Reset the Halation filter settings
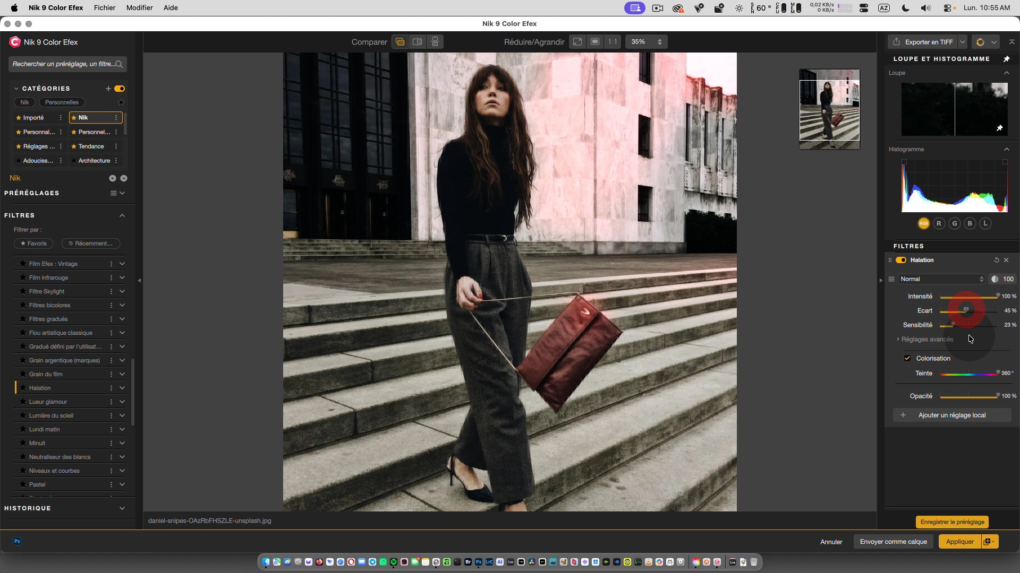The width and height of the screenshot is (1020, 573). coord(997,260)
